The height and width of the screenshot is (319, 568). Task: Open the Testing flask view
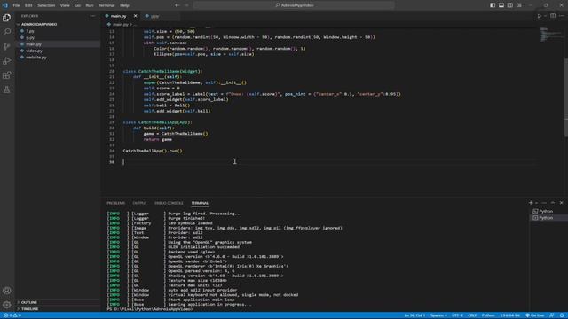(x=6, y=89)
